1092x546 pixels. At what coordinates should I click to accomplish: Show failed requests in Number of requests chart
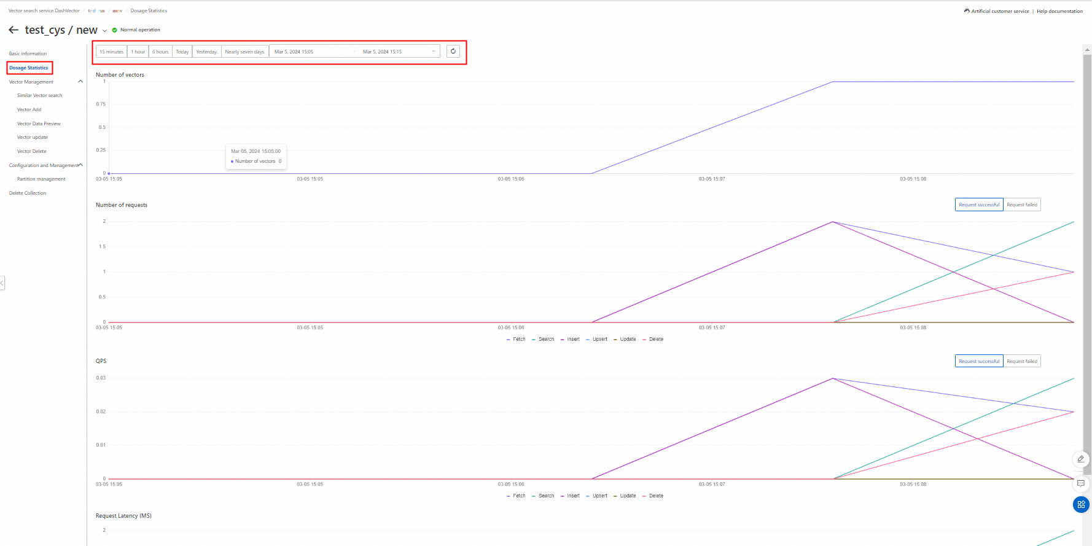coord(1022,205)
